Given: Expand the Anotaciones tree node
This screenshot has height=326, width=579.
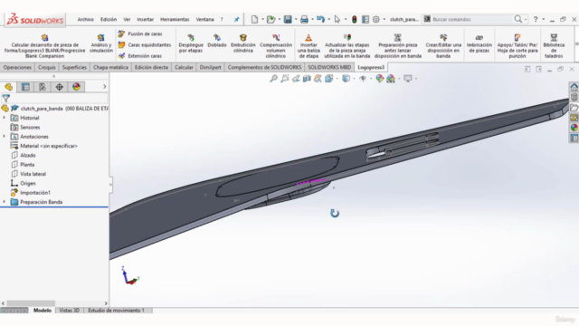Looking at the screenshot, I should 4,137.
